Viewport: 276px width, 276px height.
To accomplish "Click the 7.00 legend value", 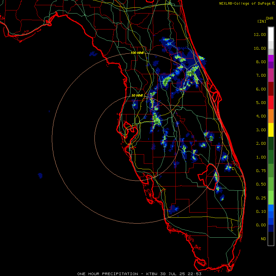I will click(261, 75).
